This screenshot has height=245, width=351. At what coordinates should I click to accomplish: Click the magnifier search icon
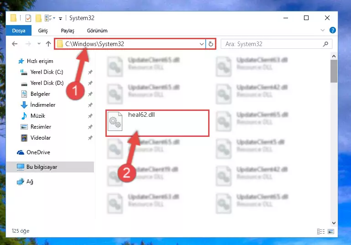click(x=326, y=44)
